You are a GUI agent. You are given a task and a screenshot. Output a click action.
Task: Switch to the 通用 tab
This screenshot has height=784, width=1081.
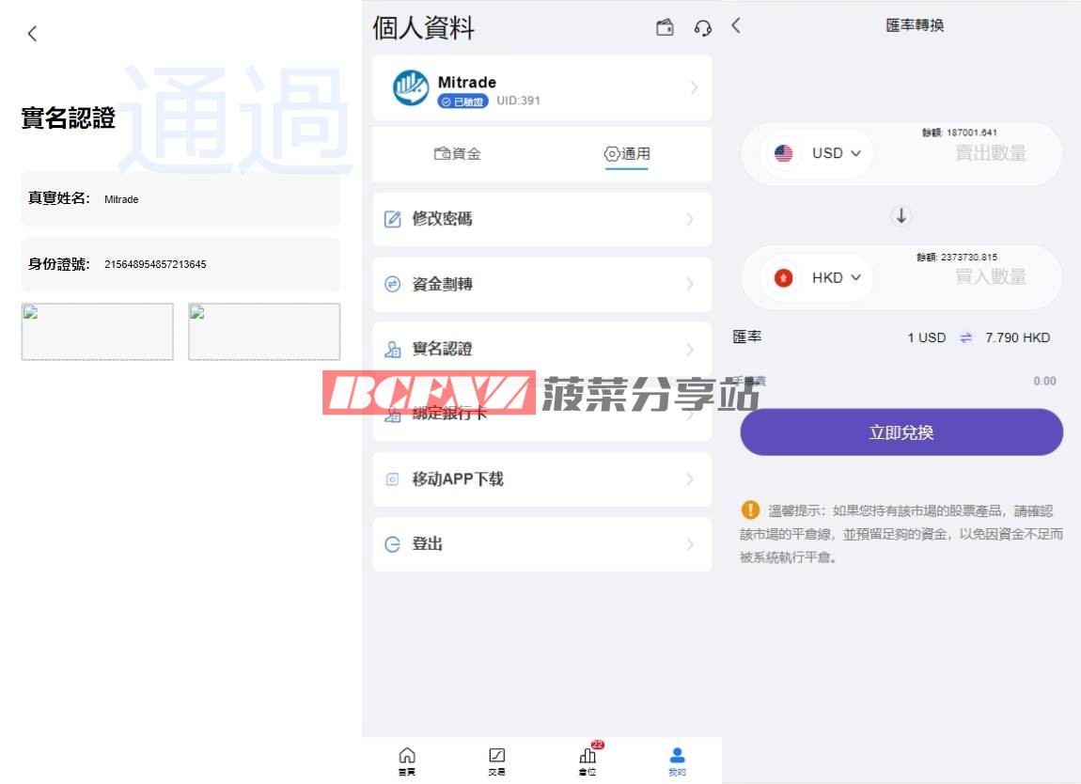(x=627, y=154)
